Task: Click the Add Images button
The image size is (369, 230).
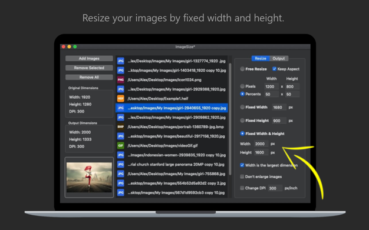Action: point(89,58)
